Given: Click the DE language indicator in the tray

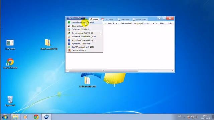Looking at the screenshot, I should coord(180,117).
